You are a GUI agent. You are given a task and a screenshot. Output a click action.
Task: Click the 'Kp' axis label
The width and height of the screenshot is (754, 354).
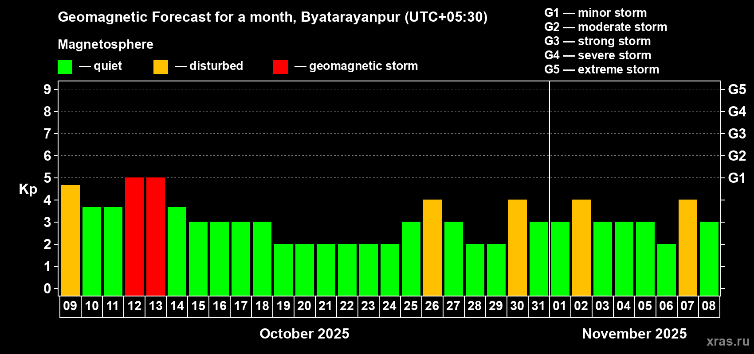pos(28,189)
